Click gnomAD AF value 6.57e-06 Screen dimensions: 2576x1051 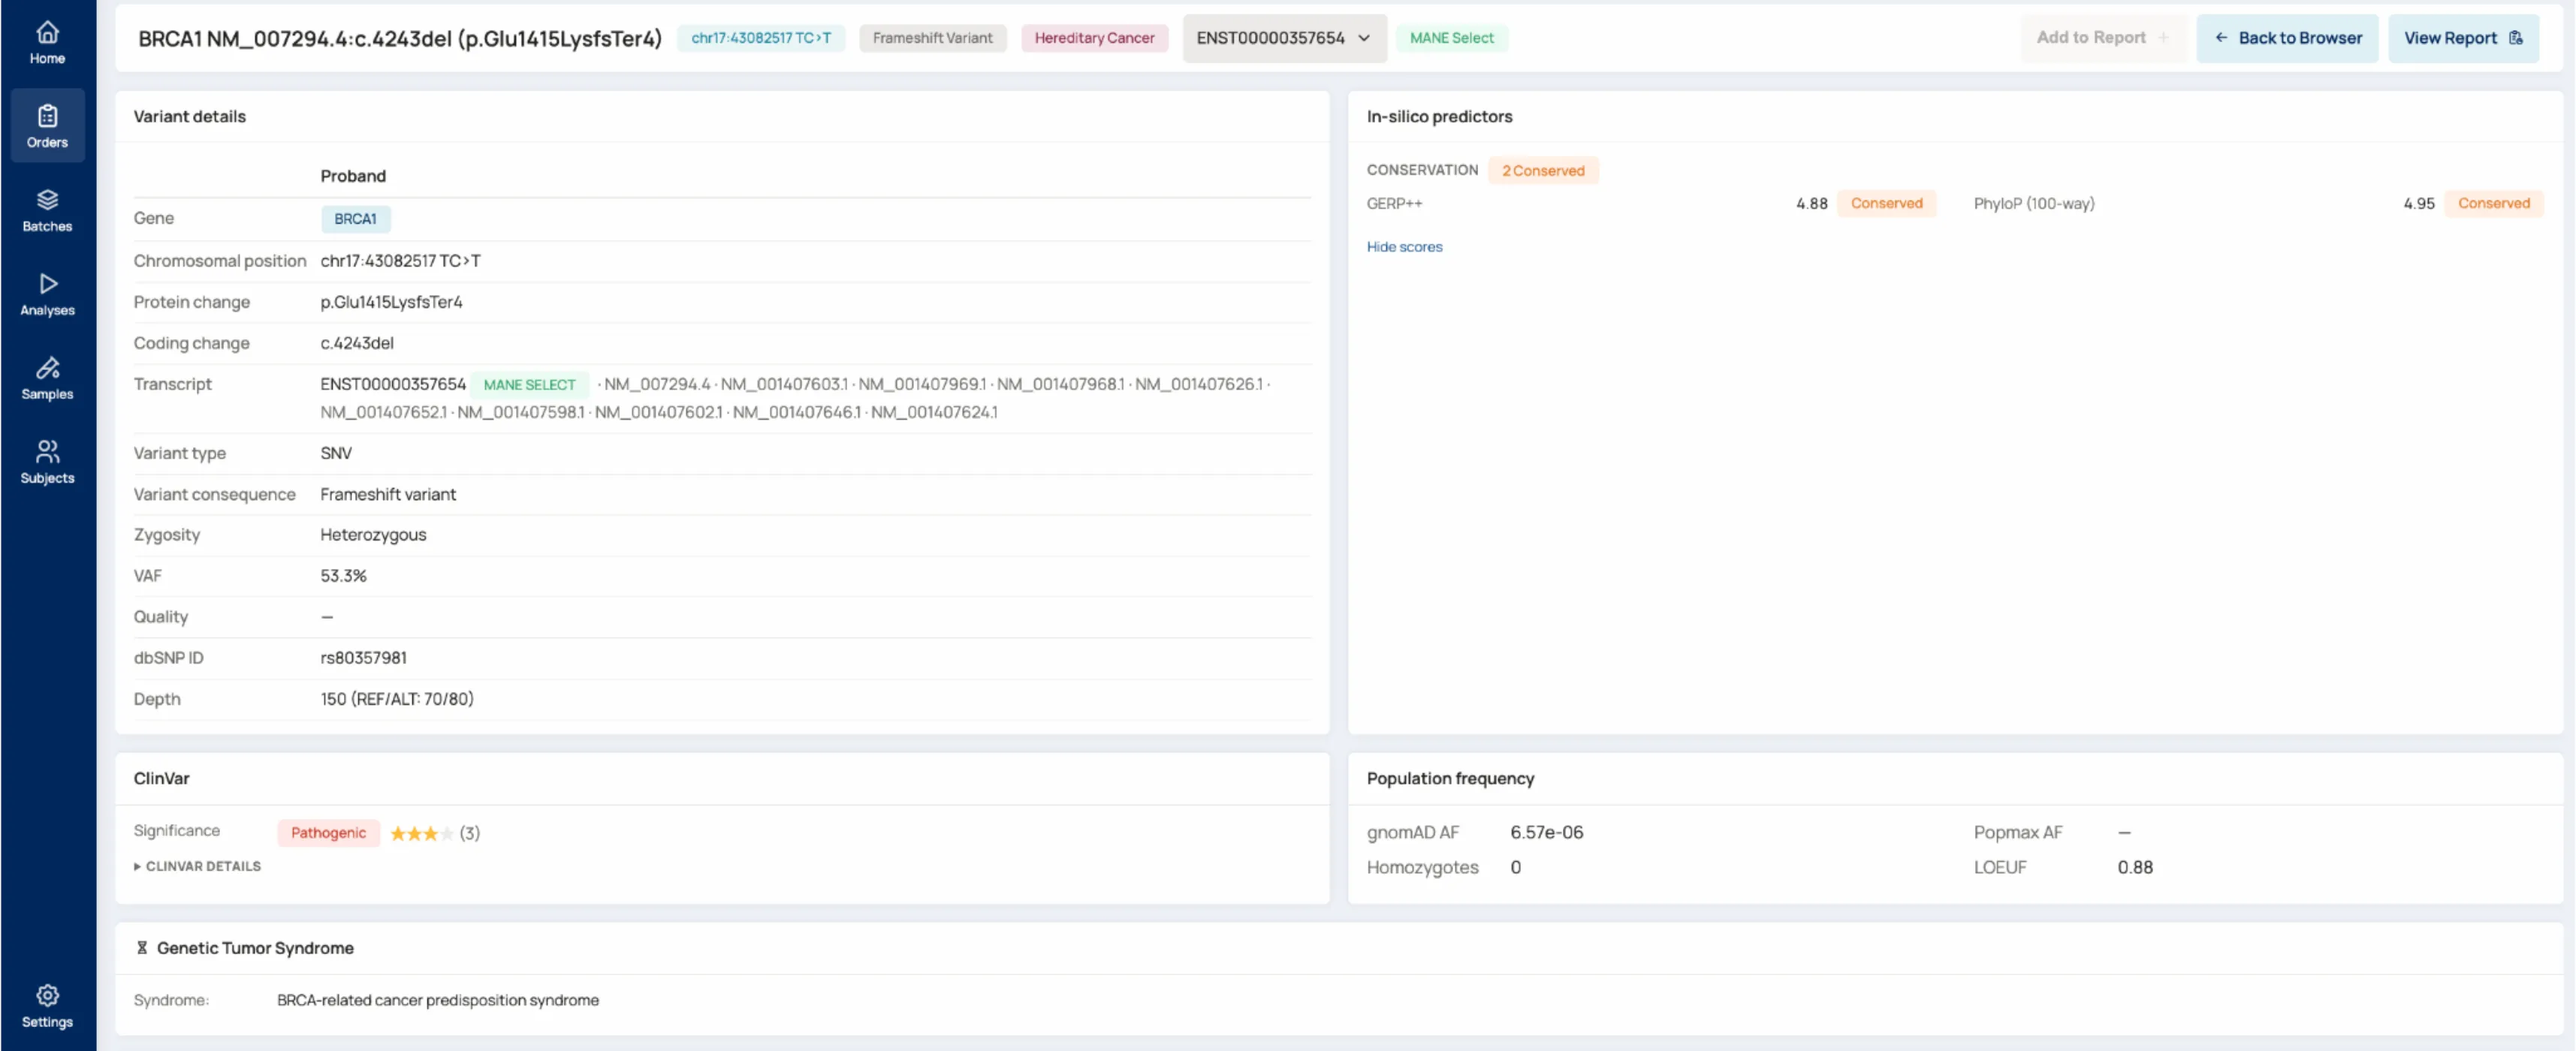coord(1546,833)
